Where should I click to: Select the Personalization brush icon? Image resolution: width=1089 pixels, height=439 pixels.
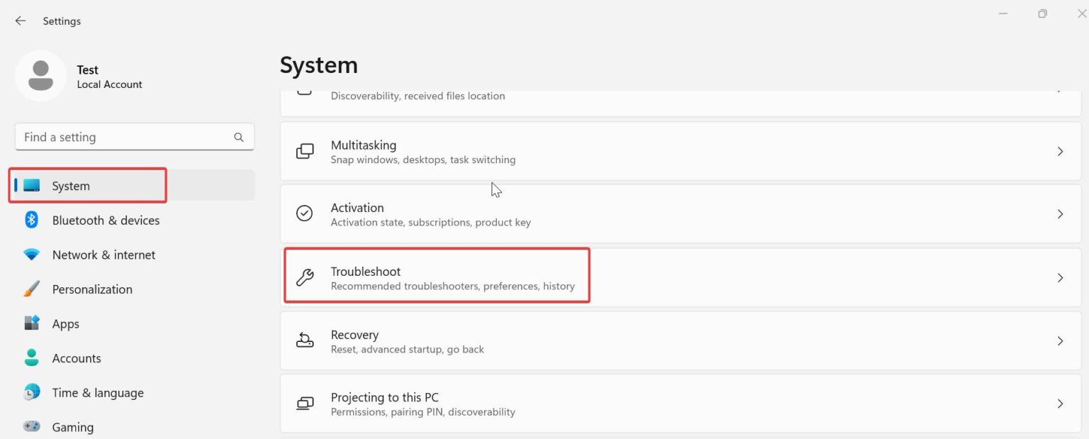[31, 289]
